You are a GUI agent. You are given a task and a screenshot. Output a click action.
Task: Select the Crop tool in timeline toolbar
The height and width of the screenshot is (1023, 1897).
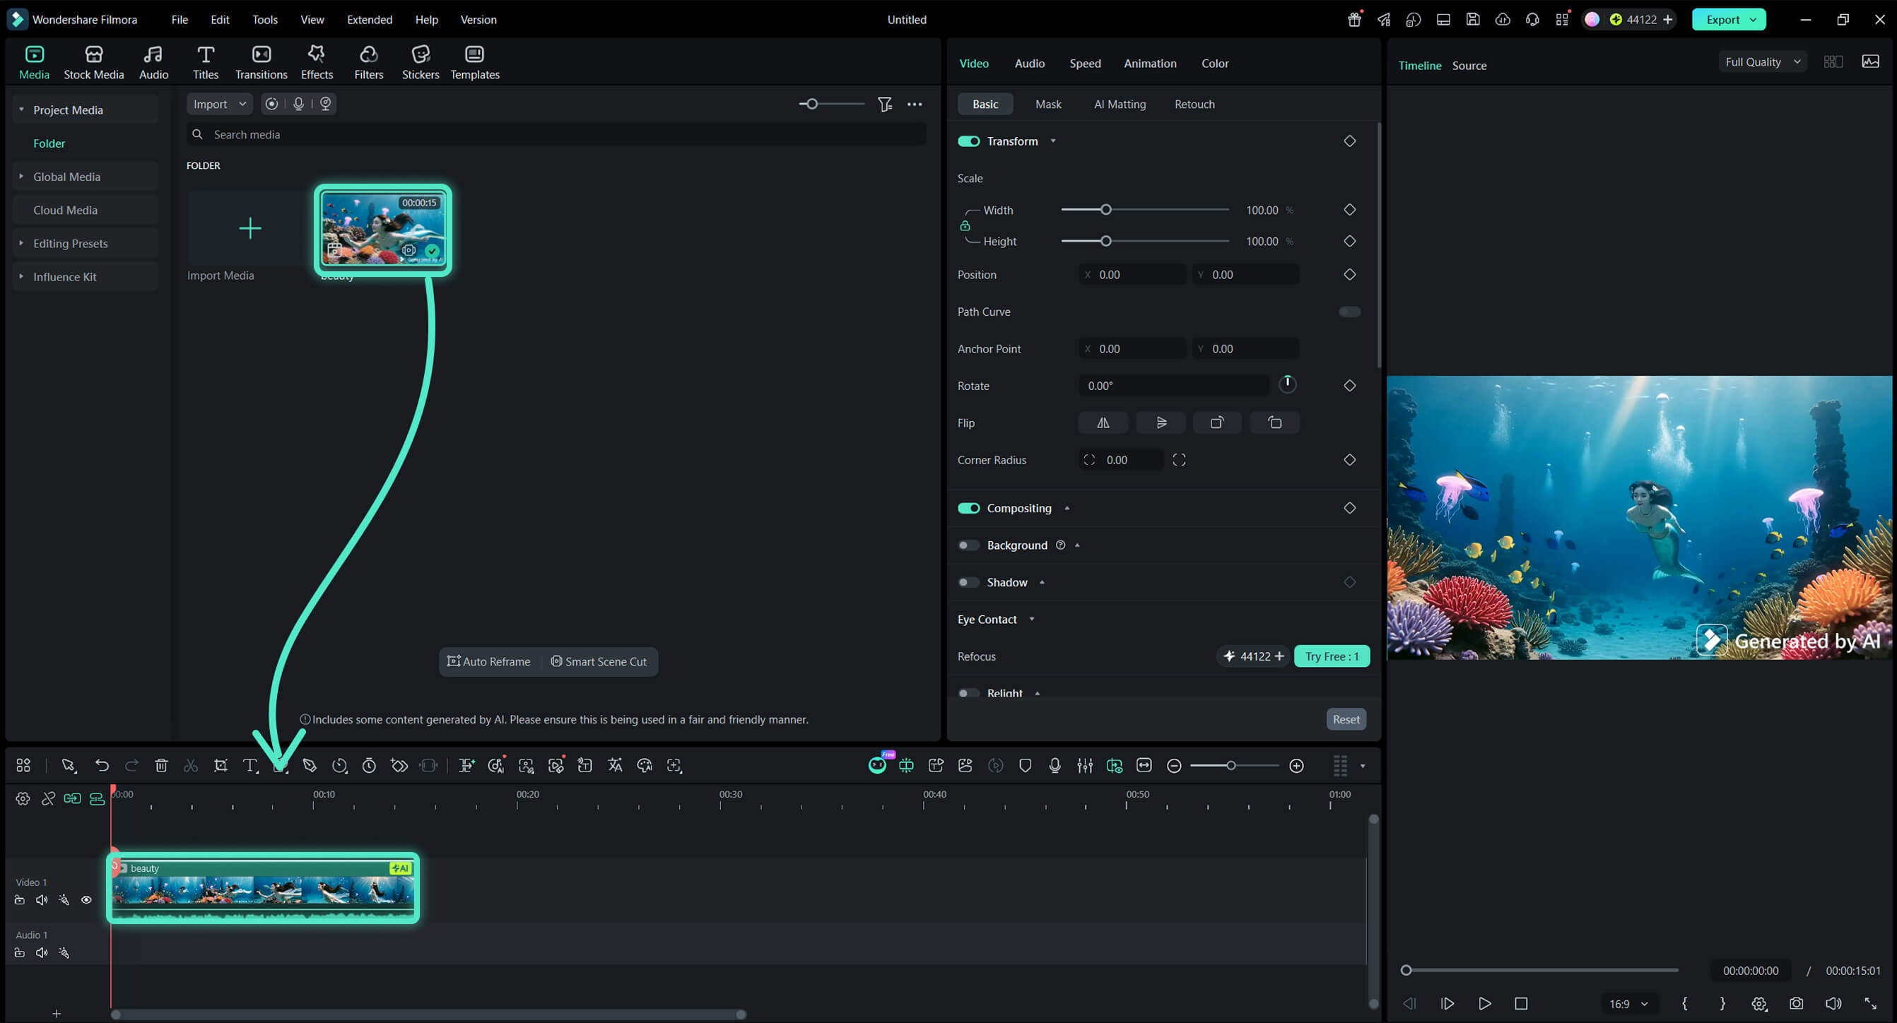pyautogui.click(x=221, y=765)
